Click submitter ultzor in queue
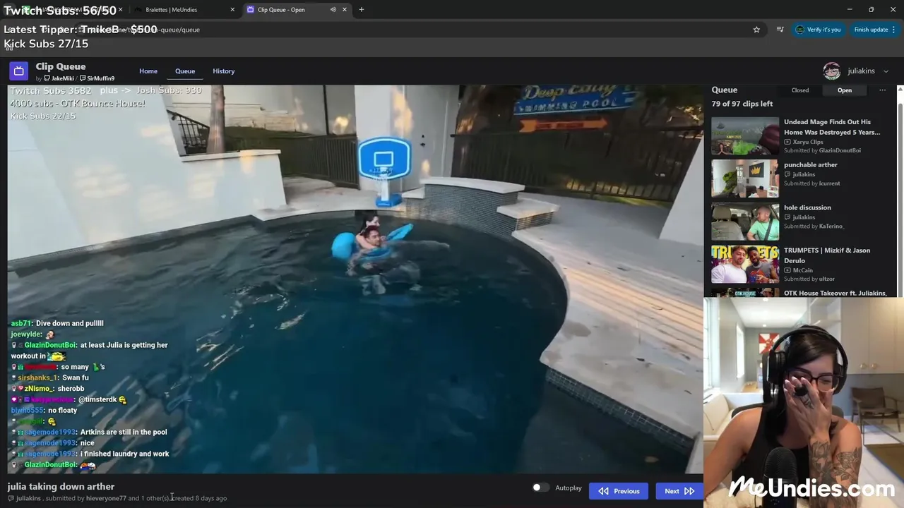904x508 pixels. [827, 279]
